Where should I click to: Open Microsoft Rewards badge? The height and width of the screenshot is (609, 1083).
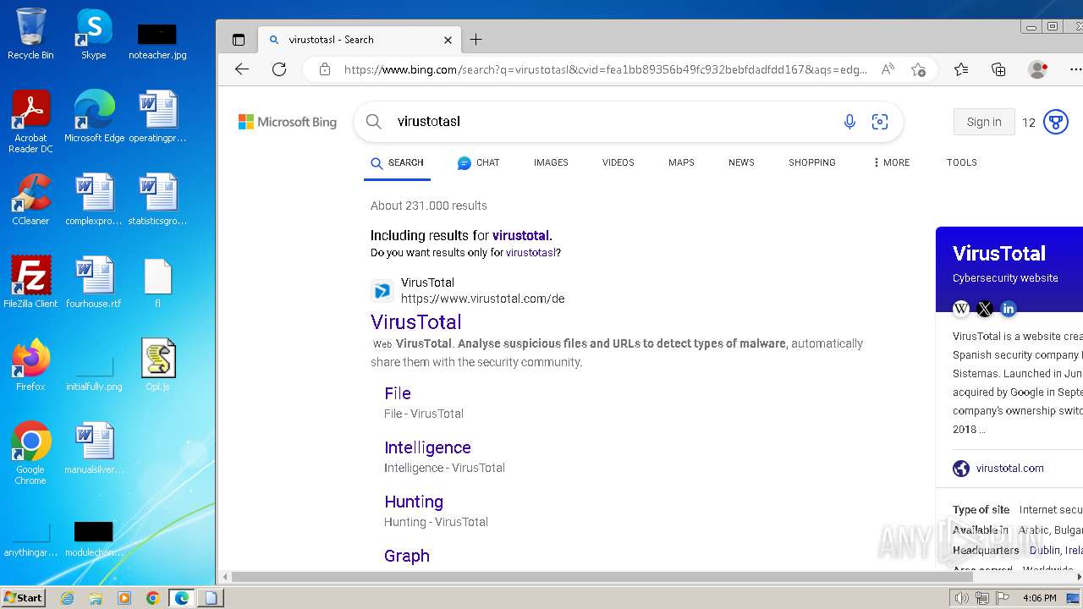coord(1055,122)
